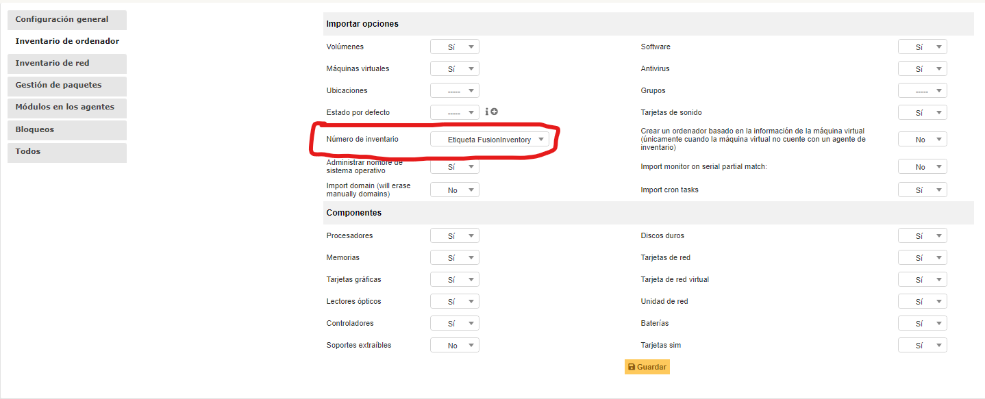
Task: Open the Grupos dropdown
Action: tap(922, 90)
